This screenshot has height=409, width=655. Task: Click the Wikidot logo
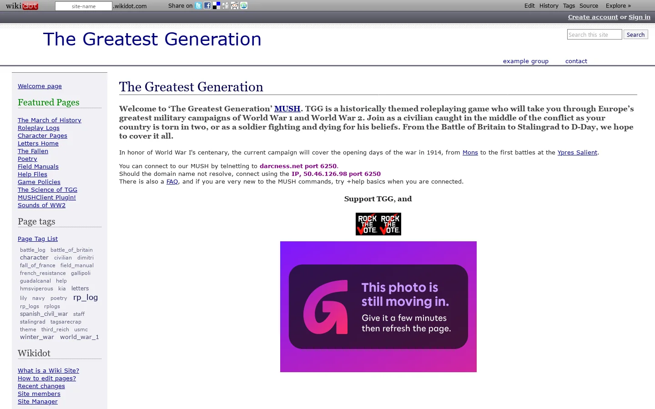click(x=22, y=6)
